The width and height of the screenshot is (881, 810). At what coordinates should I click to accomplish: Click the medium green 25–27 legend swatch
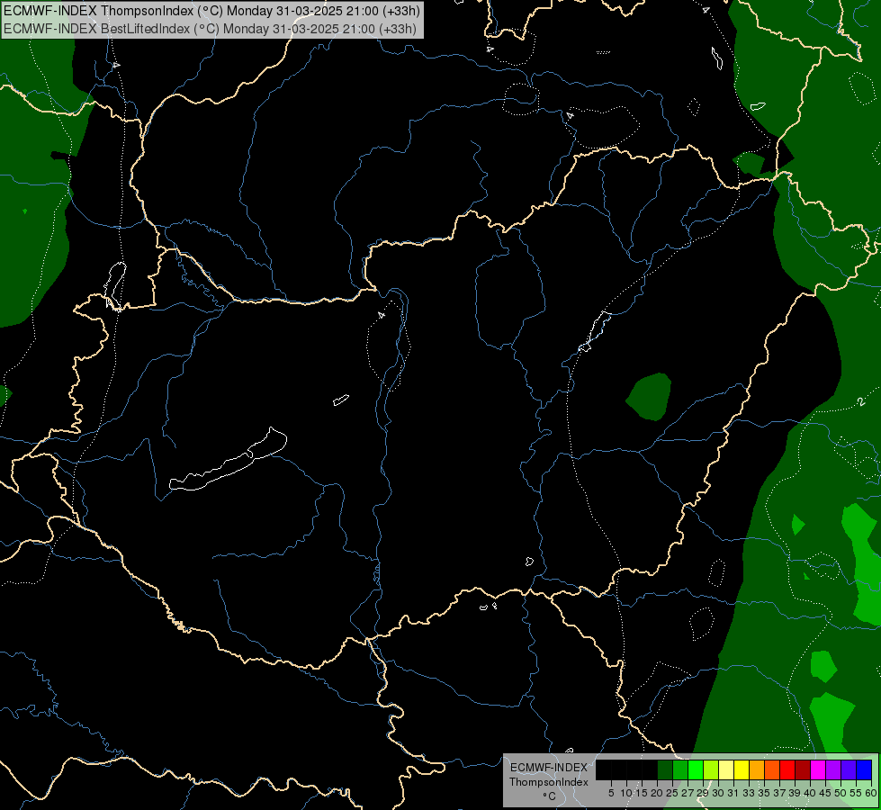[x=680, y=769]
